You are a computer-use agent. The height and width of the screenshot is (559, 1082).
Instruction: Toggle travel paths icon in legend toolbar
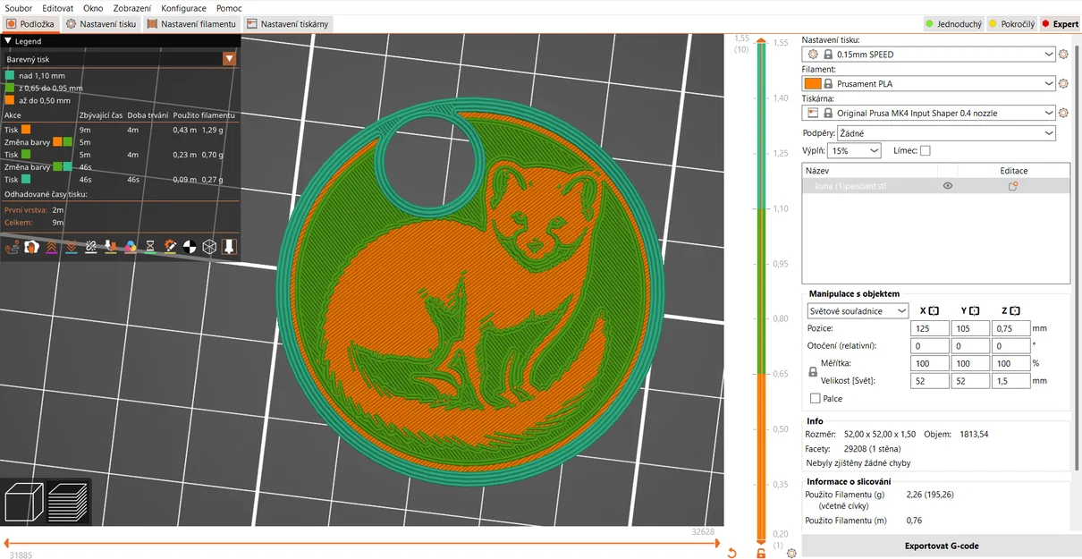pos(13,246)
